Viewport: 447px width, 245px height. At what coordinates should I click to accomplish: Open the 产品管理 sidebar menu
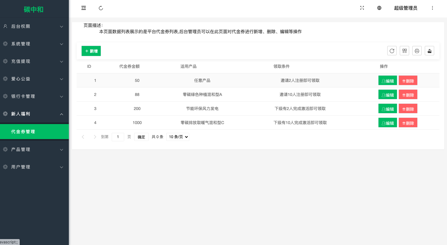pos(34,150)
